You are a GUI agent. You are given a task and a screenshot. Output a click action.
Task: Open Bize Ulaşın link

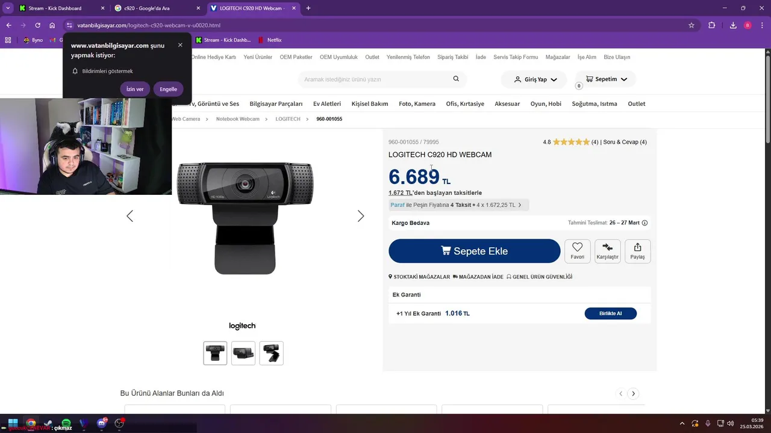(617, 57)
